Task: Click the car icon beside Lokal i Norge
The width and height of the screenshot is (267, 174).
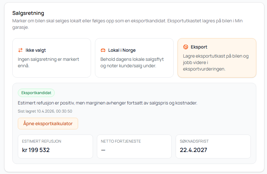Action: tap(103, 50)
